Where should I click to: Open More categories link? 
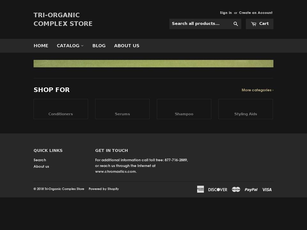point(257,90)
